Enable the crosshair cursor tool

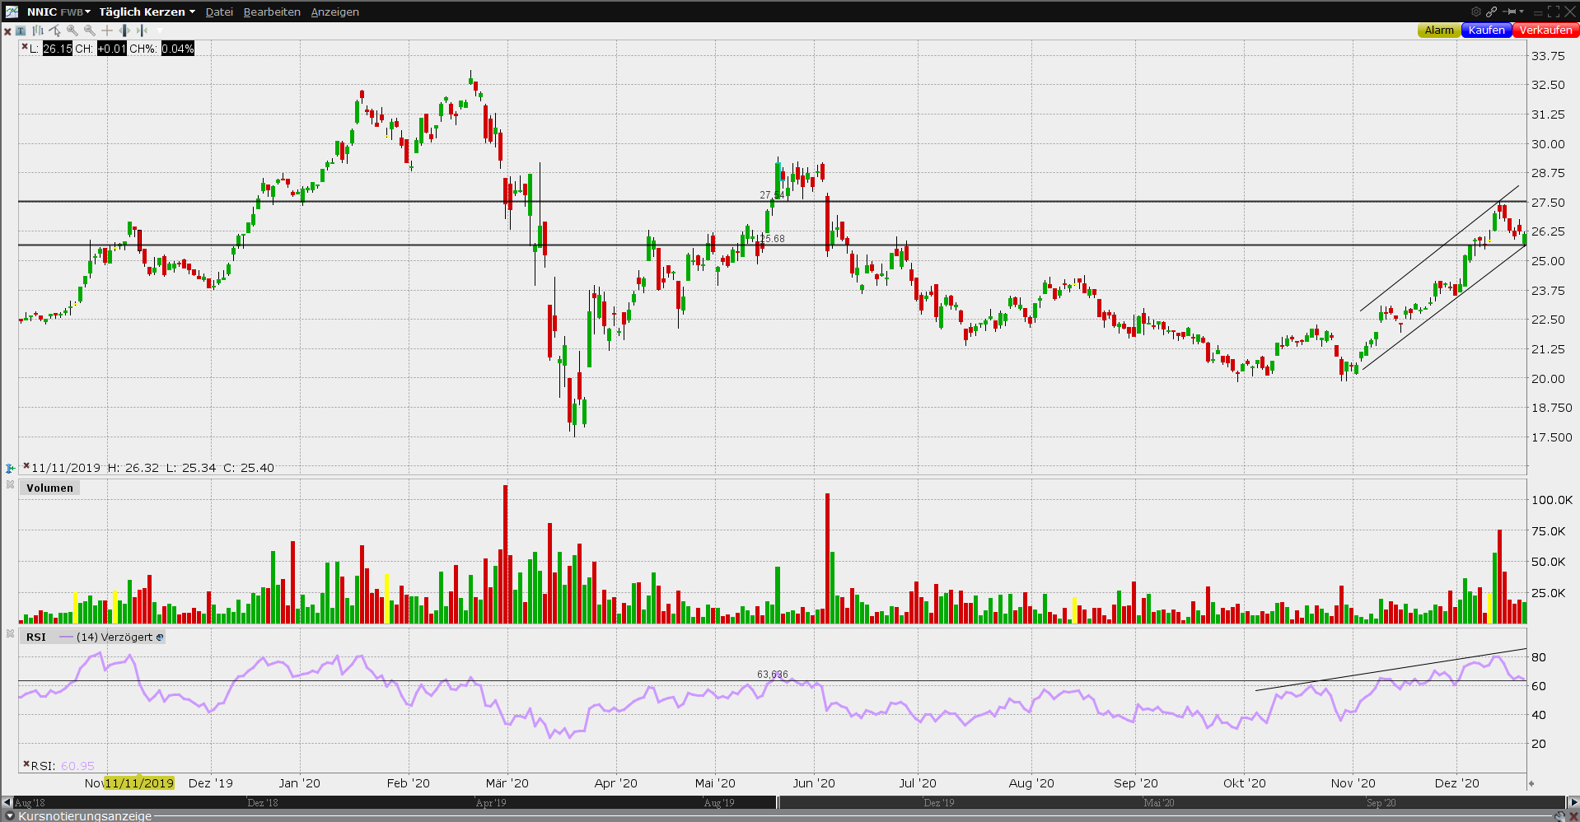pos(107,30)
